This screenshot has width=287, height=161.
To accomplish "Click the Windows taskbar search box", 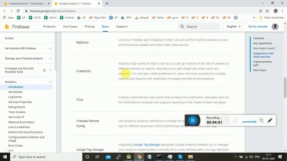I will click(x=46, y=157).
